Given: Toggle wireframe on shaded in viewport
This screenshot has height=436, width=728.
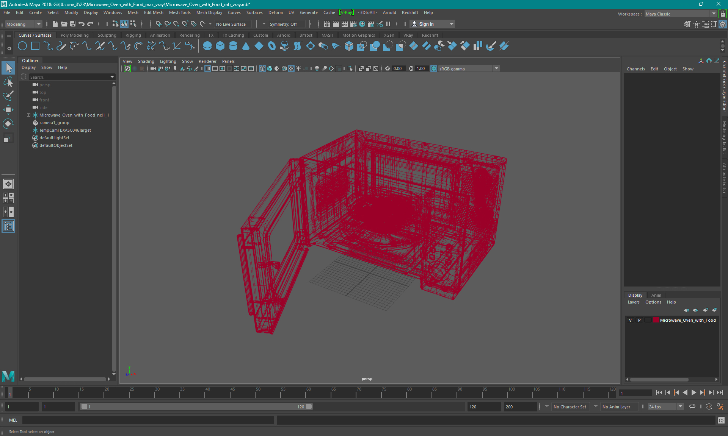Looking at the screenshot, I should pos(284,69).
